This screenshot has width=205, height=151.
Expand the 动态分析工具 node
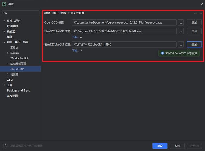click(x=8, y=64)
